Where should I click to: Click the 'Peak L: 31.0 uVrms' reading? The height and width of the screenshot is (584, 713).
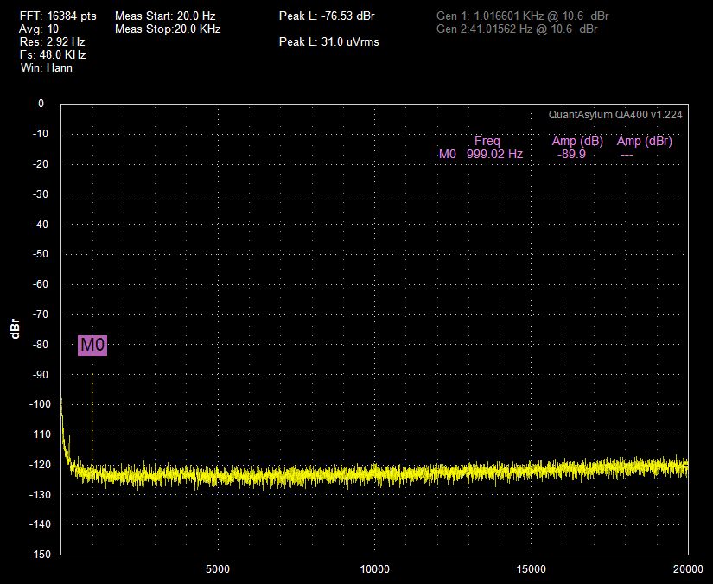click(328, 41)
